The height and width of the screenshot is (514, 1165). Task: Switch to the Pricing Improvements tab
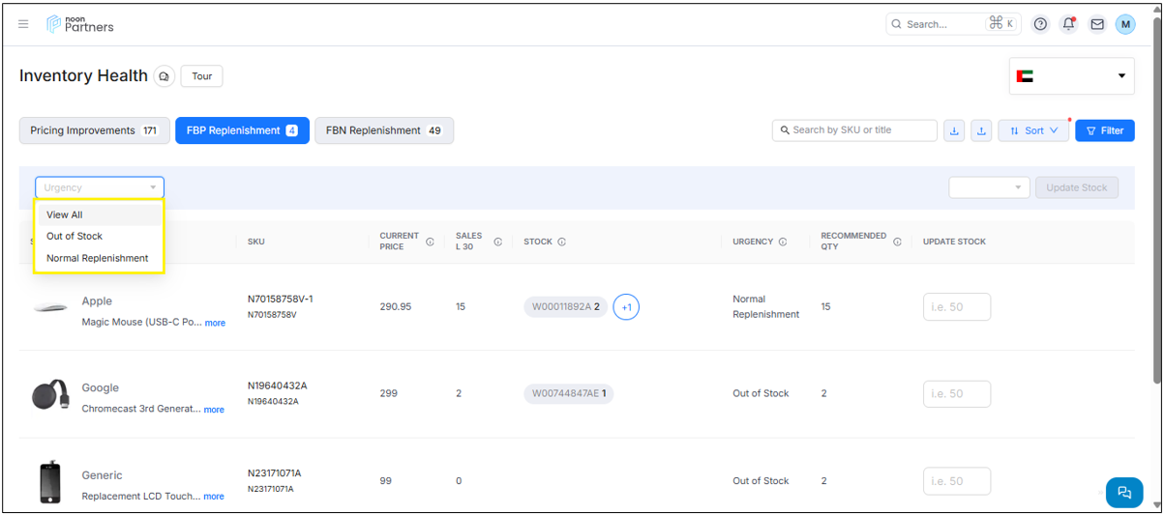tap(94, 130)
